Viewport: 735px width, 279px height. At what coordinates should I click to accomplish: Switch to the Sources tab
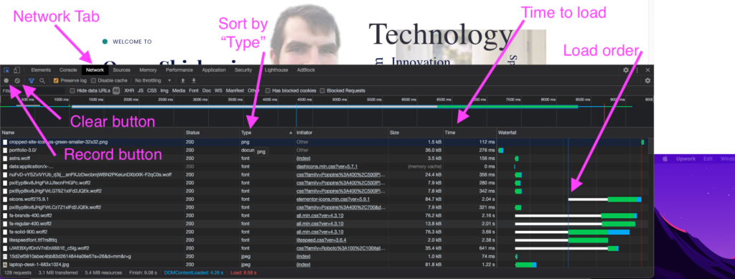pos(121,70)
